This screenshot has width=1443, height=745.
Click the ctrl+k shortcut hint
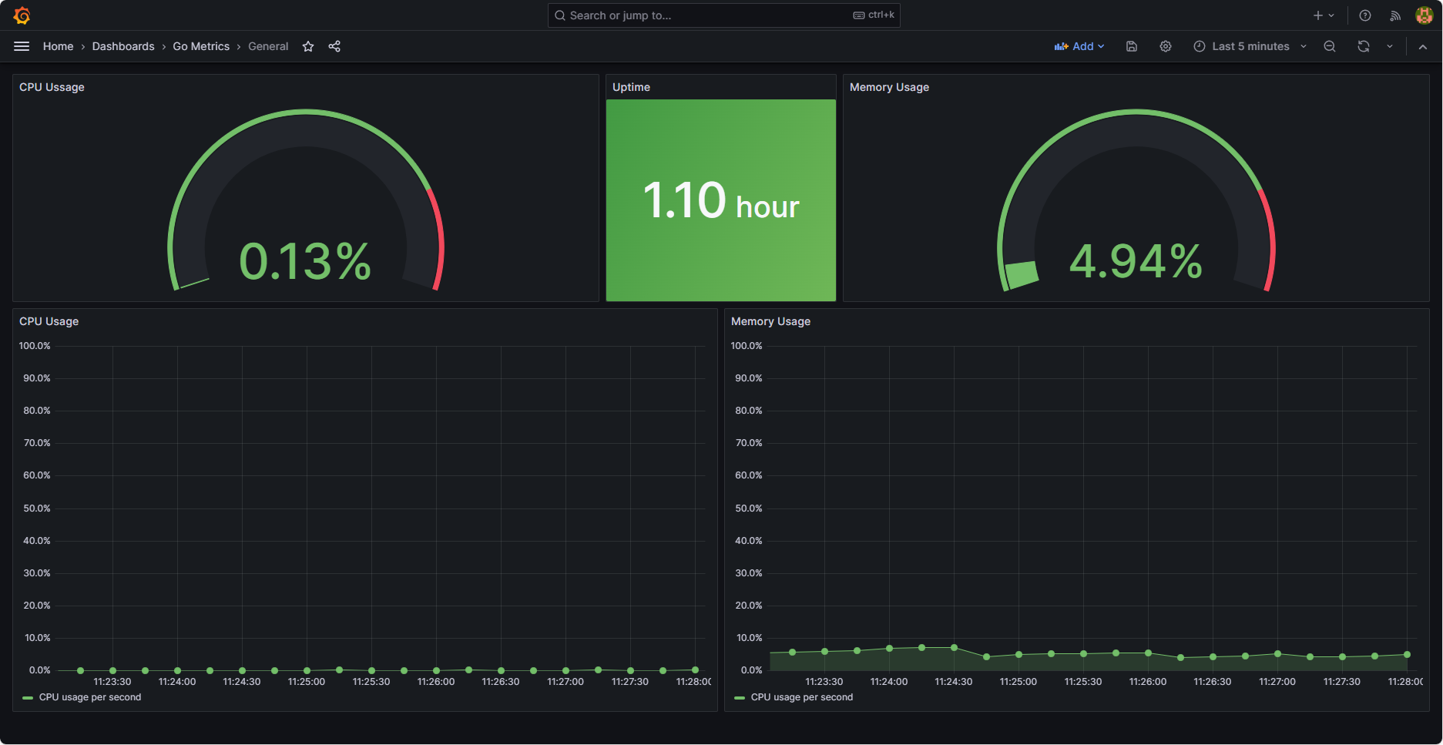coord(874,15)
